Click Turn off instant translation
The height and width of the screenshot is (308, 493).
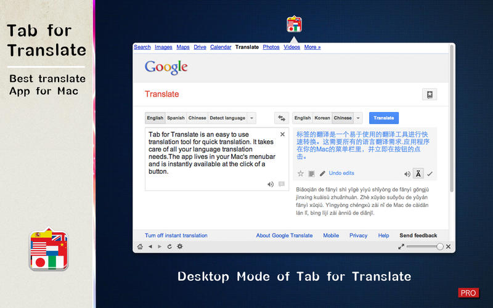tap(176, 235)
